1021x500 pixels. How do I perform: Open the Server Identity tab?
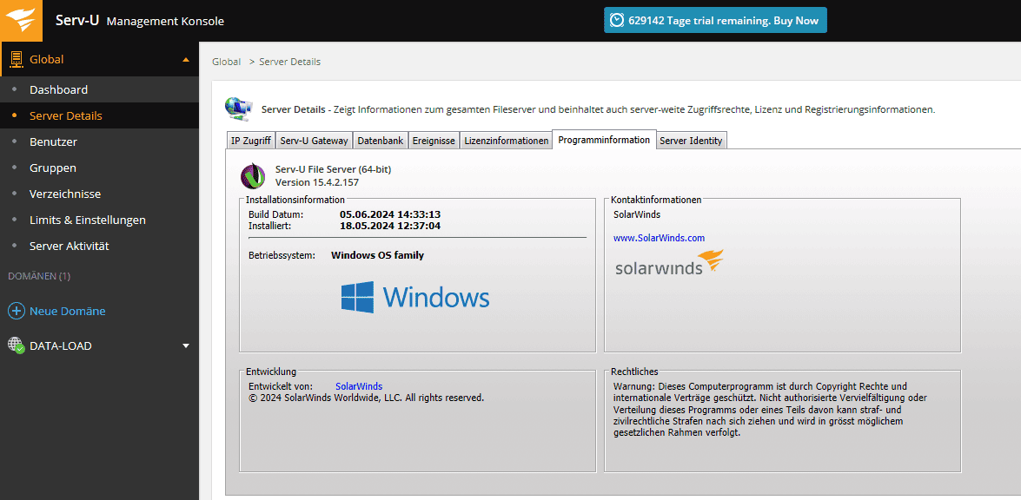click(x=691, y=141)
